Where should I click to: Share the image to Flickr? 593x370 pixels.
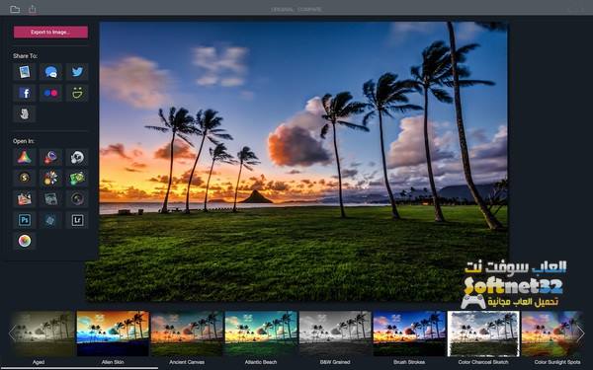(x=50, y=93)
